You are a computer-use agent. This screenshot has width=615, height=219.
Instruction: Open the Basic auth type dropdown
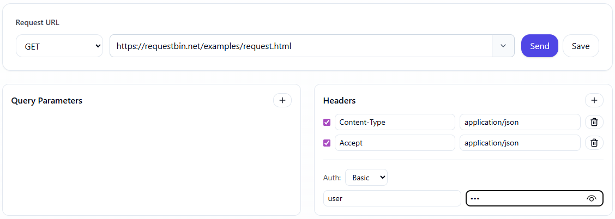pos(366,178)
